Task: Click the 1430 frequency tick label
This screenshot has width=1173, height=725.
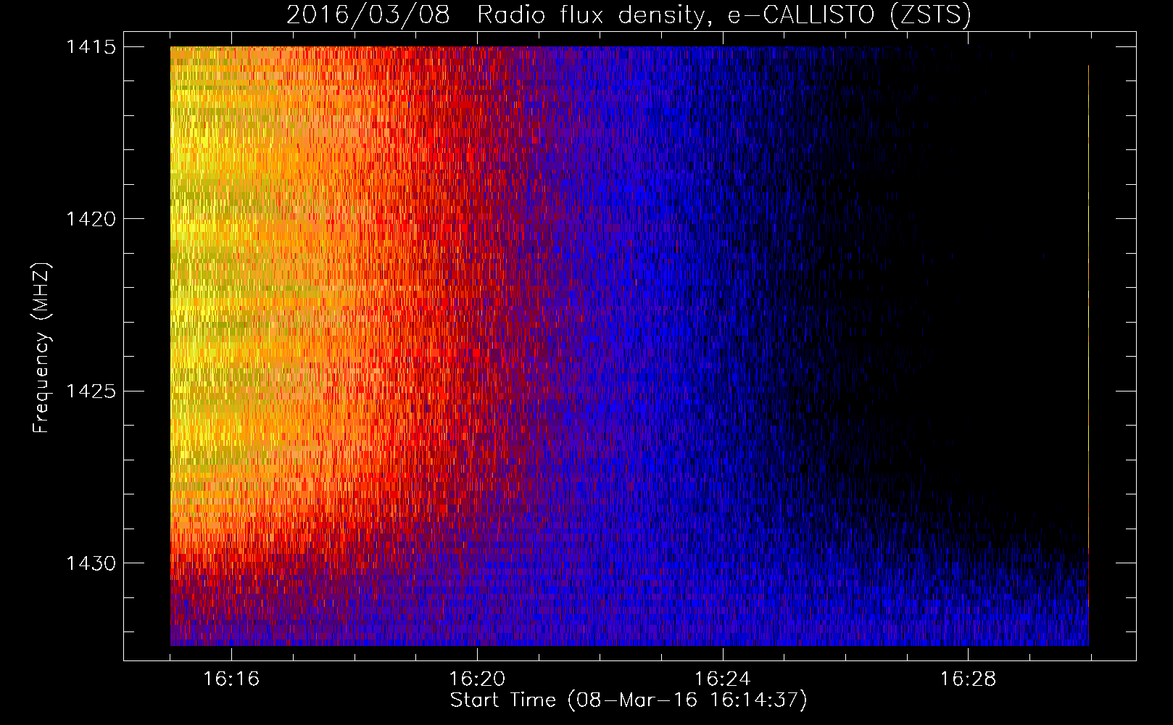Action: [x=91, y=563]
